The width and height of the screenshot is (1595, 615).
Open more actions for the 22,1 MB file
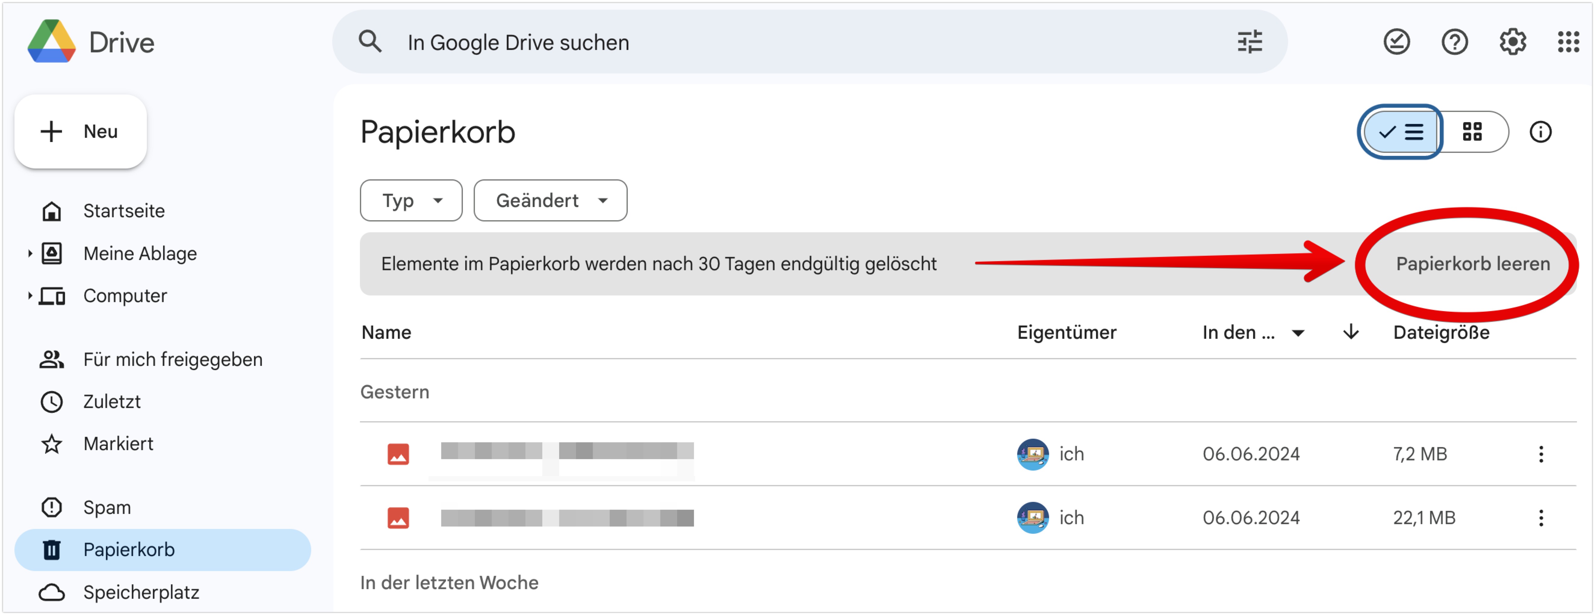(x=1541, y=518)
